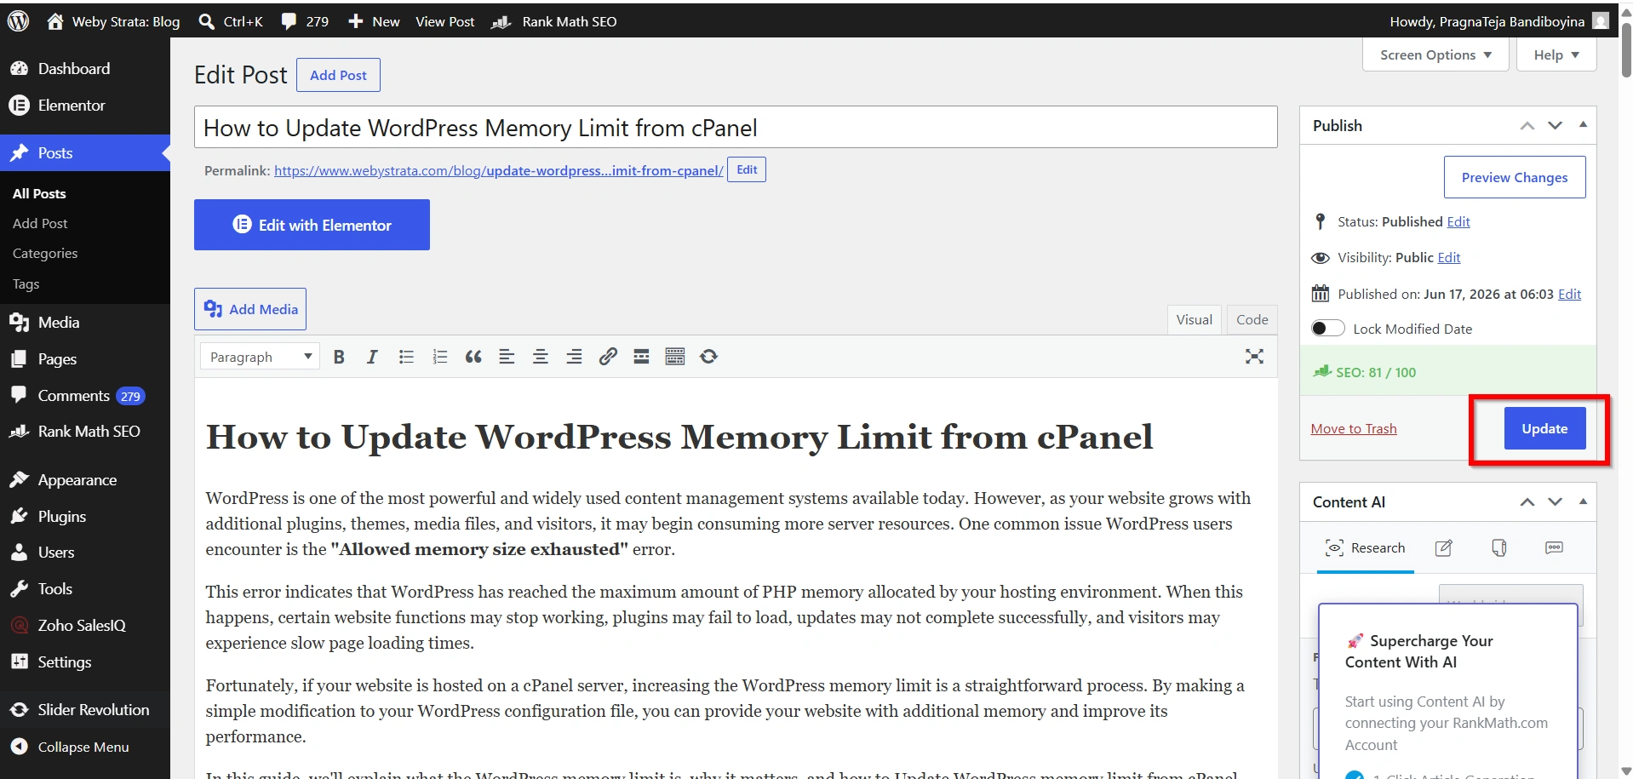Image resolution: width=1633 pixels, height=779 pixels.
Task: Open the Paragraph format dropdown
Action: (x=260, y=357)
